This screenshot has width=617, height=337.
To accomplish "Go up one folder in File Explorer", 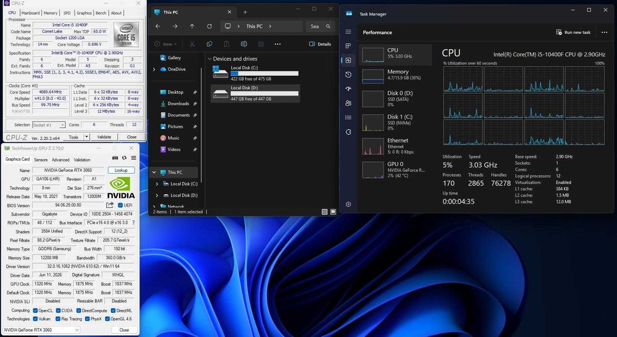I will (x=192, y=26).
